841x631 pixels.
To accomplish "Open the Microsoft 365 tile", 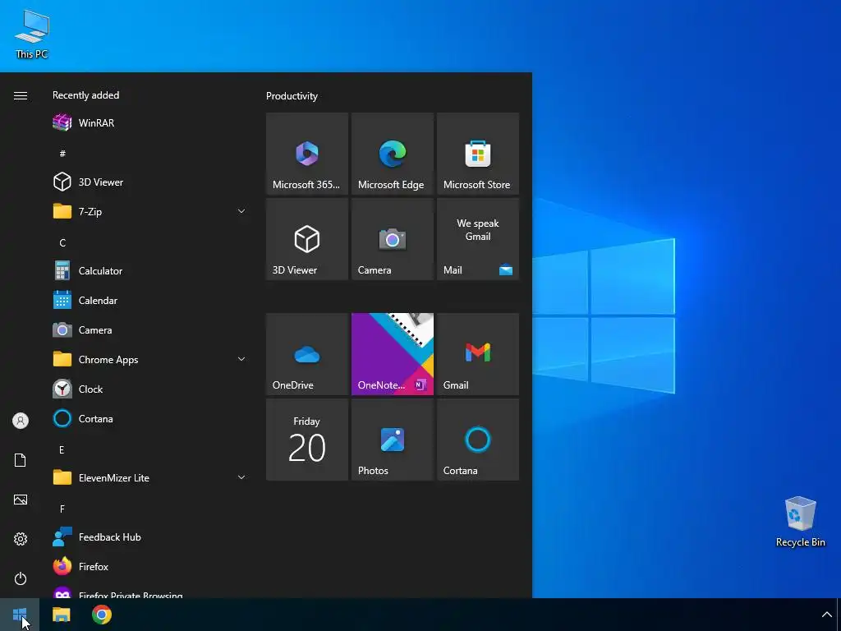I will coord(307,154).
